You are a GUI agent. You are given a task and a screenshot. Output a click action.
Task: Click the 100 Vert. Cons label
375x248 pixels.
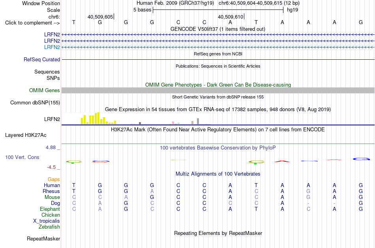pyautogui.click(x=22, y=157)
